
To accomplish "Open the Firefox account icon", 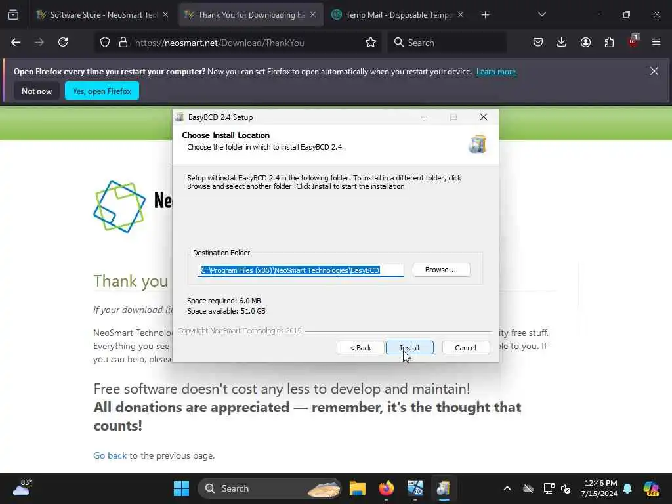I will (x=585, y=43).
